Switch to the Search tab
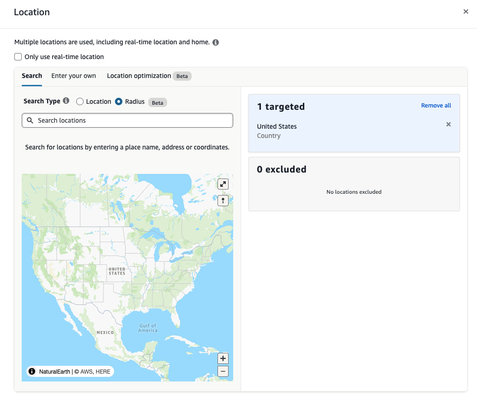Image resolution: width=477 pixels, height=399 pixels. pos(31,76)
